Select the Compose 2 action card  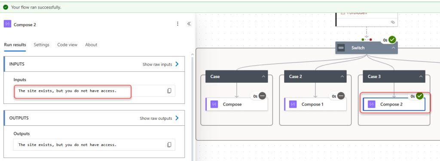pyautogui.click(x=394, y=104)
